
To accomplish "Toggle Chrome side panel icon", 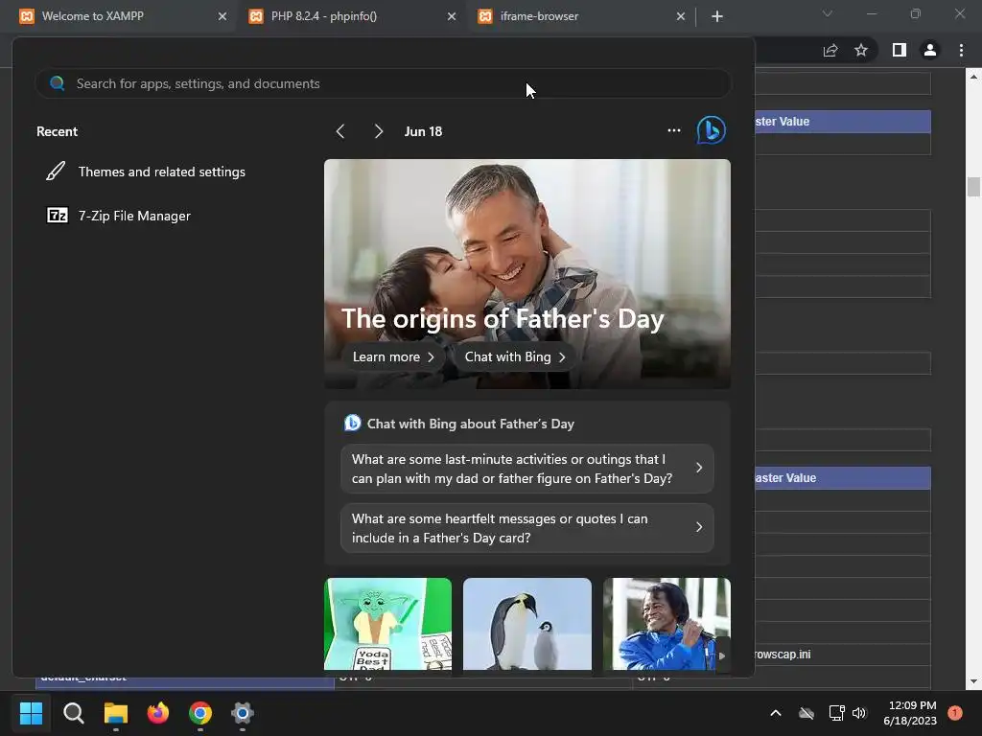I will click(900, 50).
